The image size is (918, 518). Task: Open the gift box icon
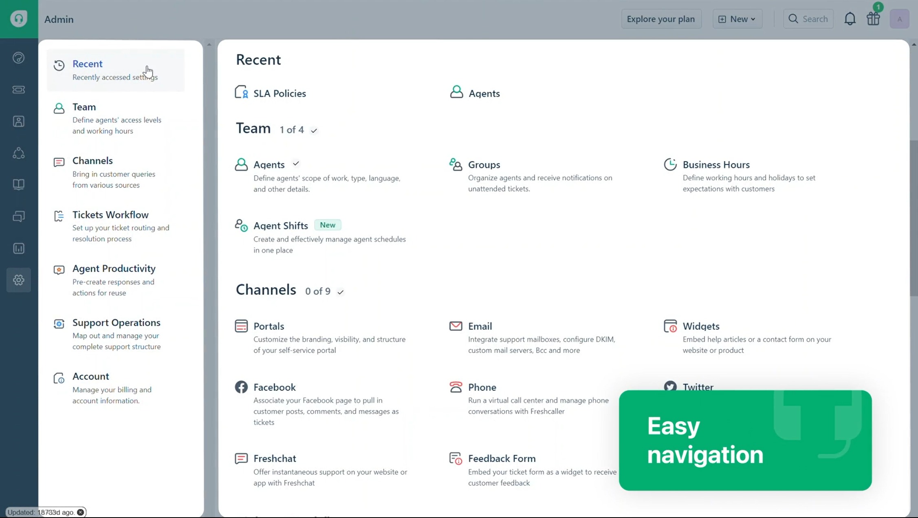click(x=873, y=19)
